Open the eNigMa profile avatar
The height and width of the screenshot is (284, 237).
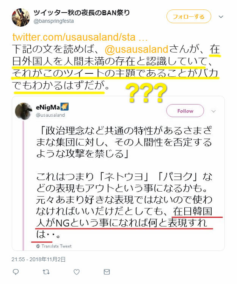point(24,111)
